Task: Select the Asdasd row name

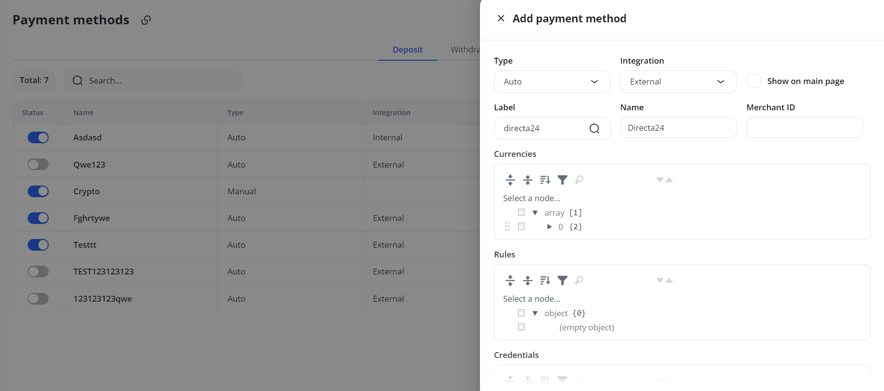Action: coord(88,137)
